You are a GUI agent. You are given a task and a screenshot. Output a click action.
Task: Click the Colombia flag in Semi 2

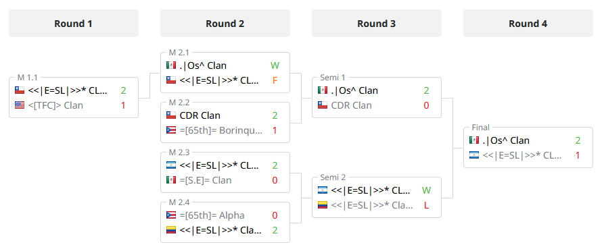[x=323, y=205]
